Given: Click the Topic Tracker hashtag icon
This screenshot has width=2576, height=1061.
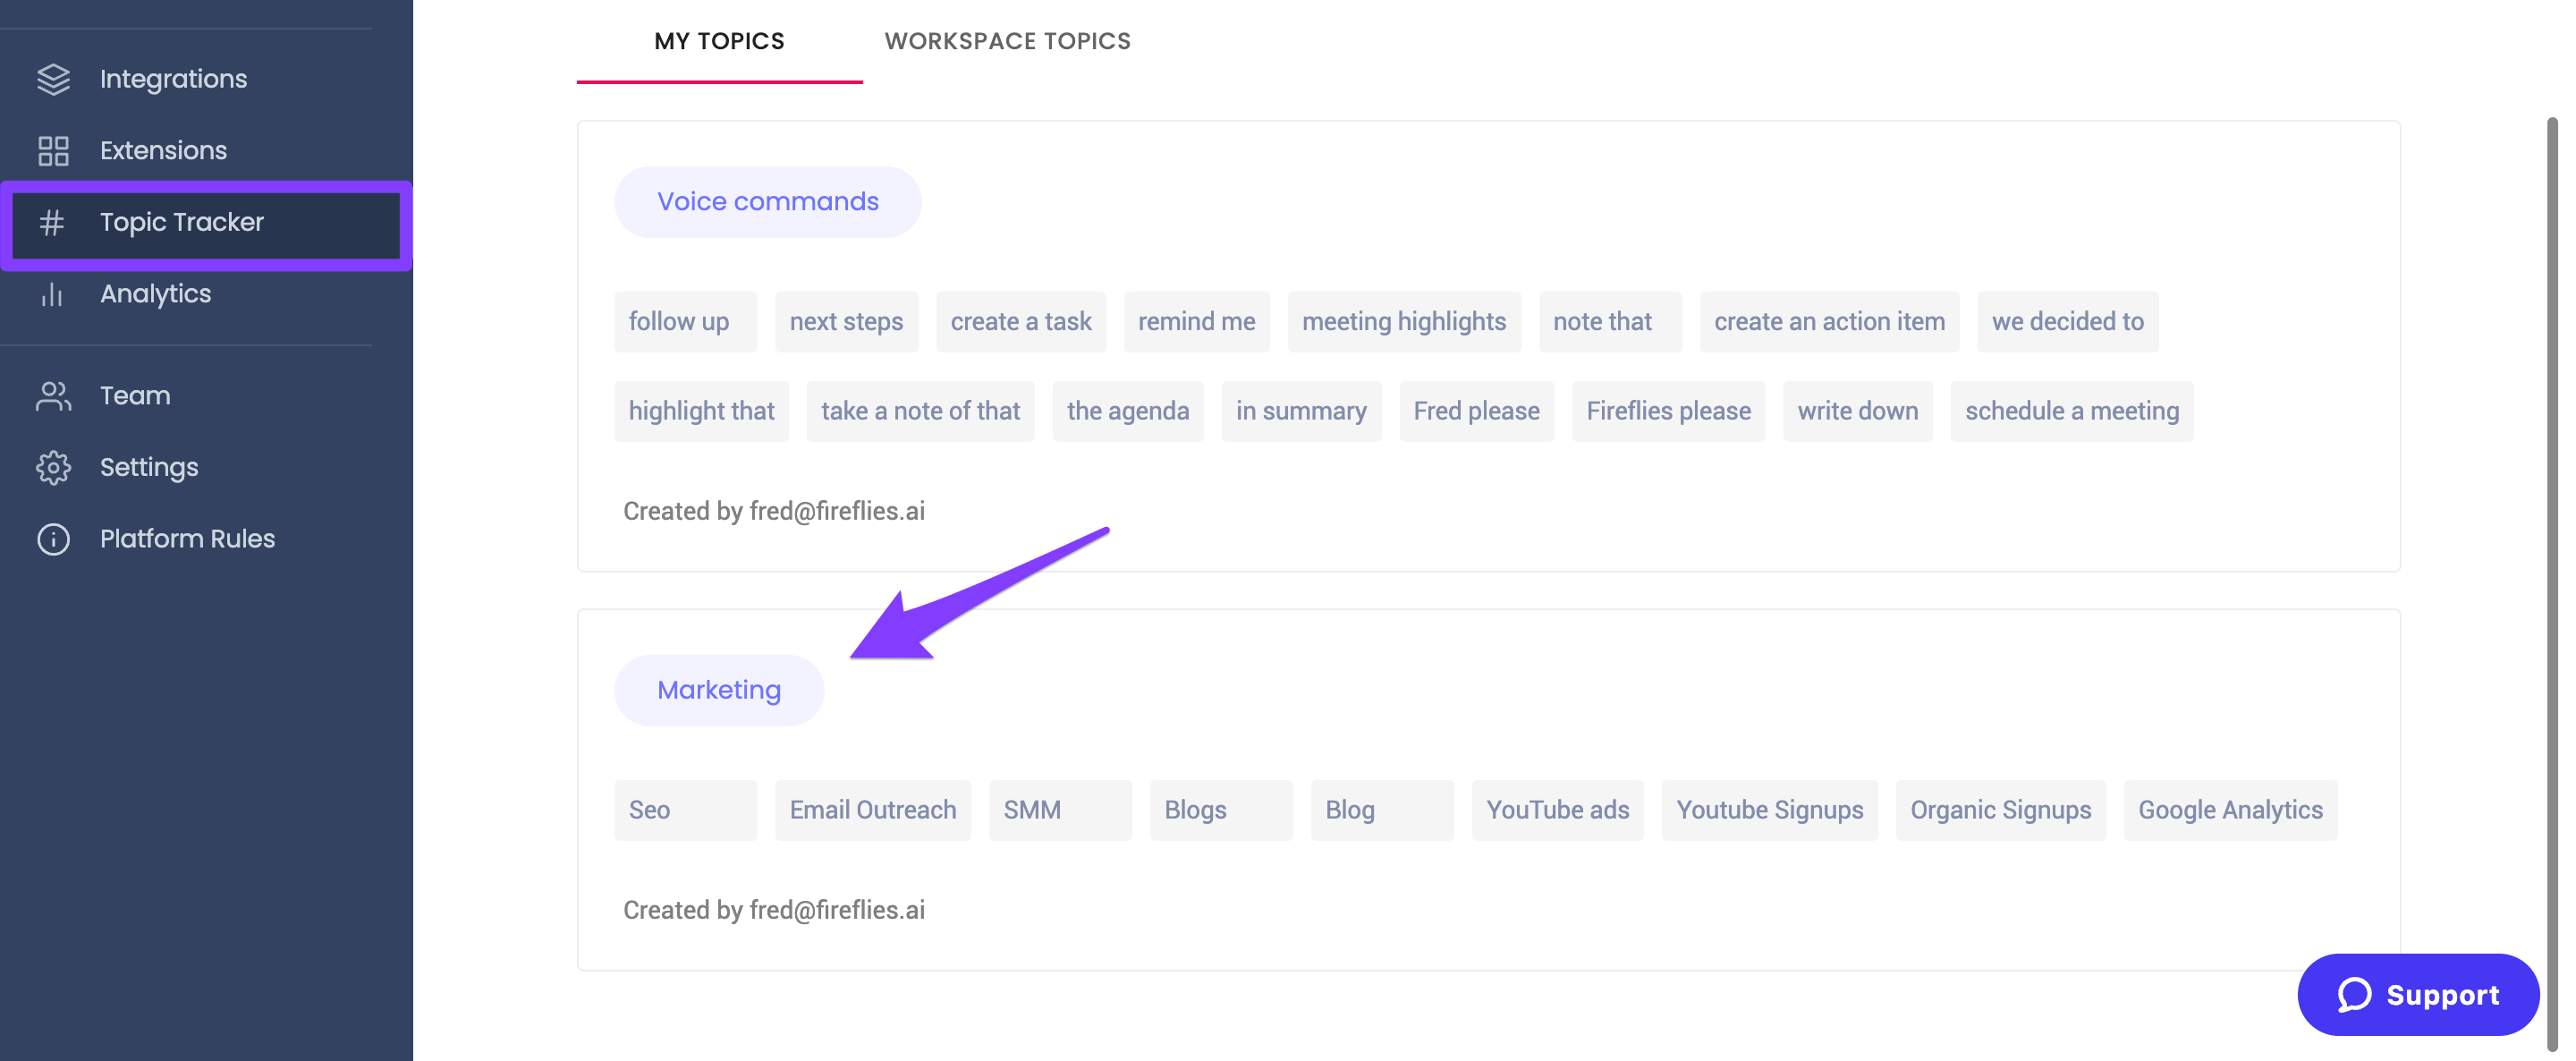Looking at the screenshot, I should click(x=53, y=222).
